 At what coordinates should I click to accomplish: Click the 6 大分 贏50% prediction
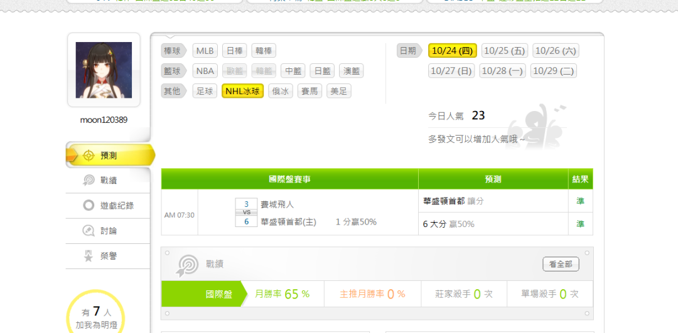(x=448, y=224)
